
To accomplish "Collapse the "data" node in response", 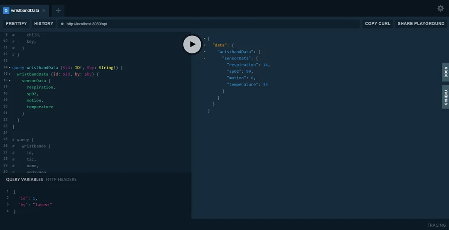I will point(205,45).
